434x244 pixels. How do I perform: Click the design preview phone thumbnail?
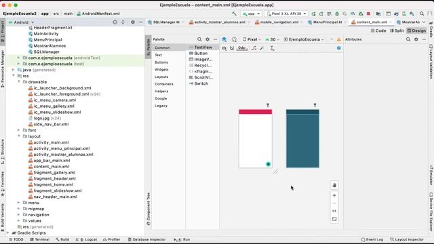(256, 138)
